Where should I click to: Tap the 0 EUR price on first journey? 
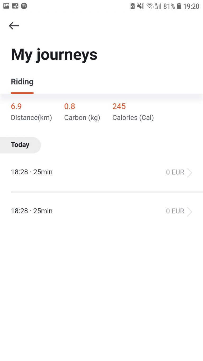(175, 172)
